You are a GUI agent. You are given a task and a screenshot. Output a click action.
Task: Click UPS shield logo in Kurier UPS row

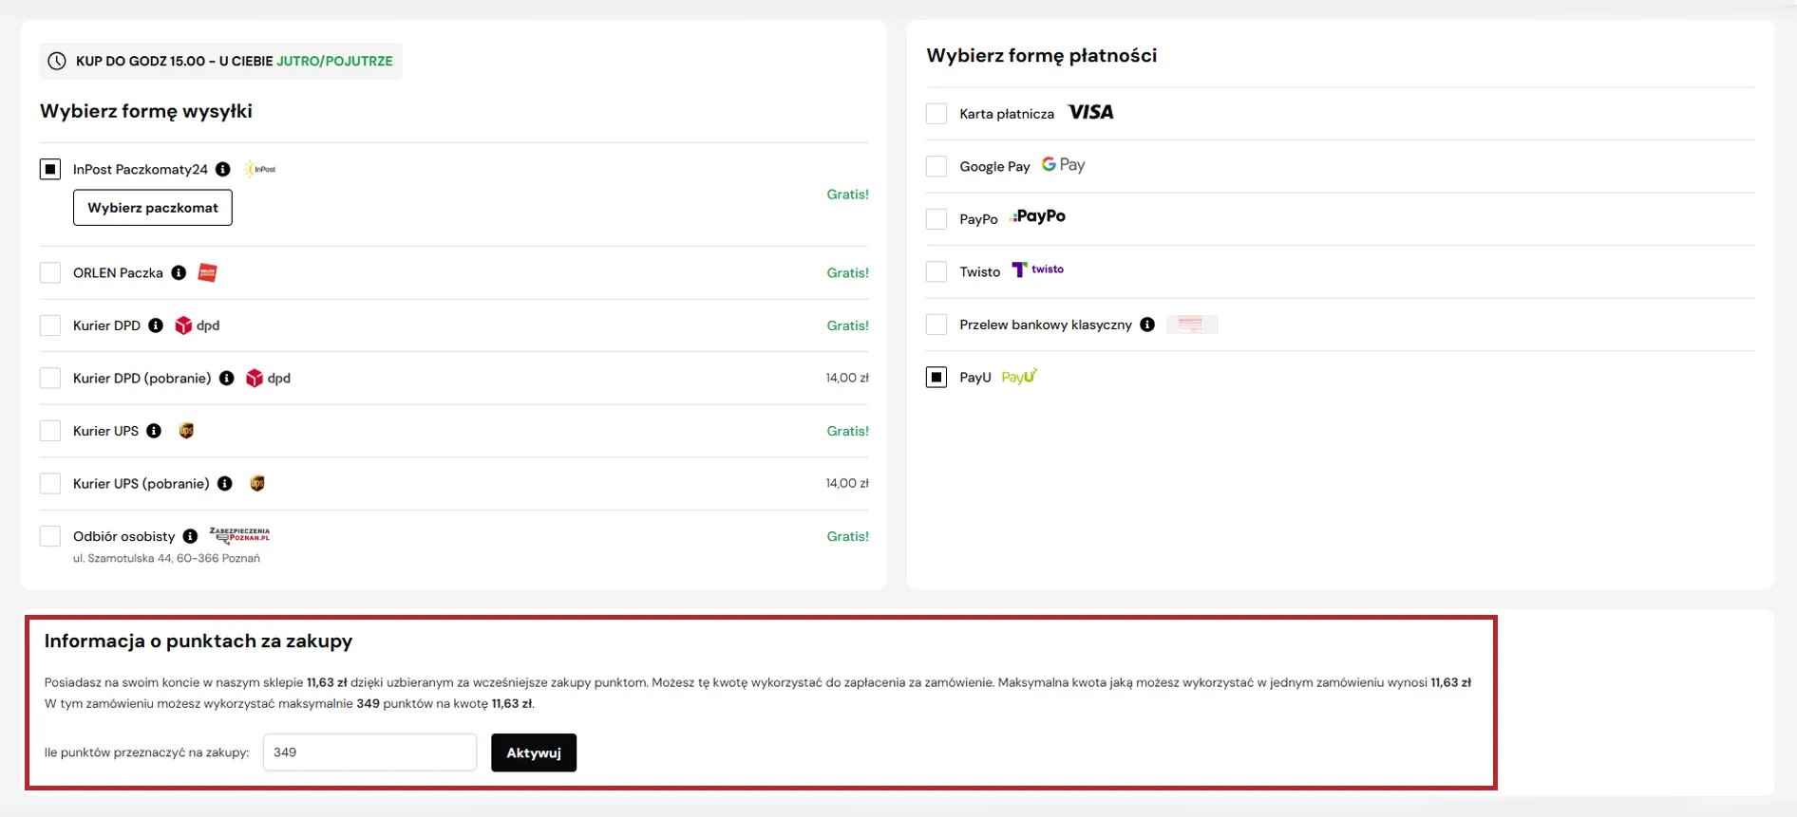coord(186,431)
